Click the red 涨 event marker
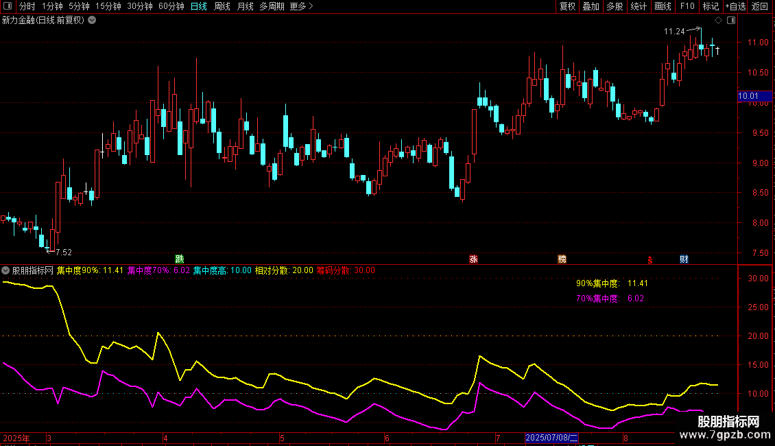This screenshot has height=446, width=775. click(x=473, y=259)
